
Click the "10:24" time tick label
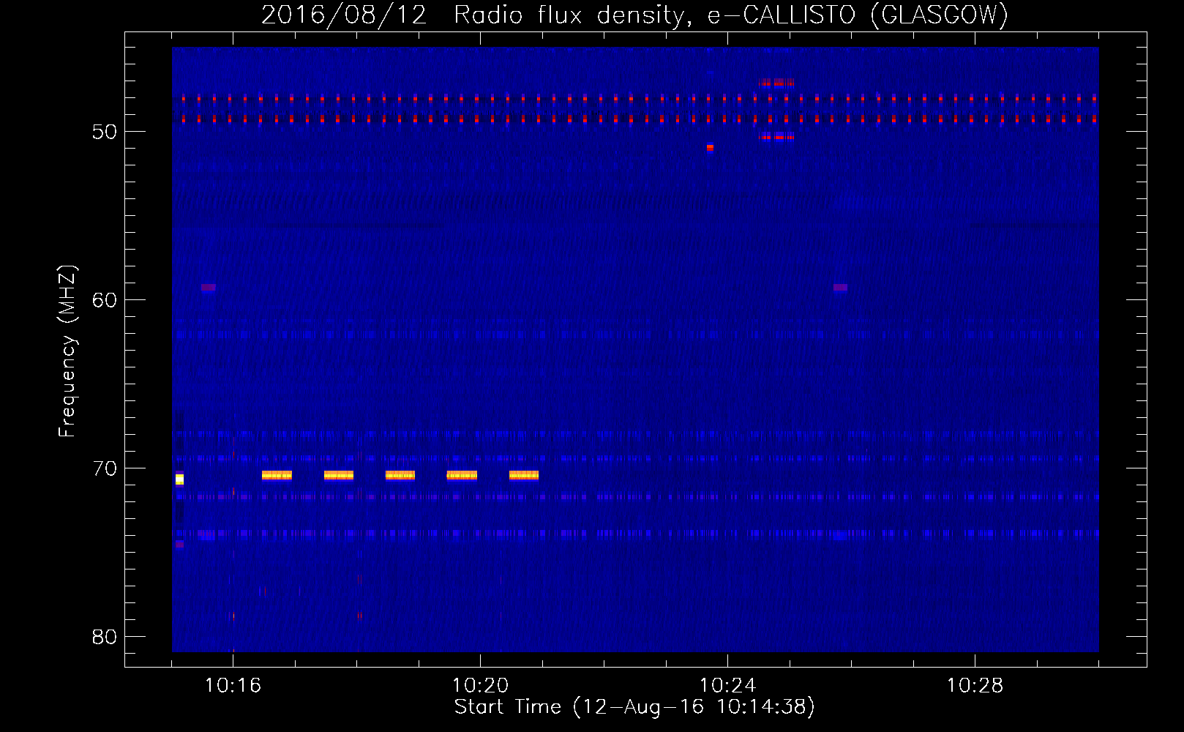click(x=727, y=686)
